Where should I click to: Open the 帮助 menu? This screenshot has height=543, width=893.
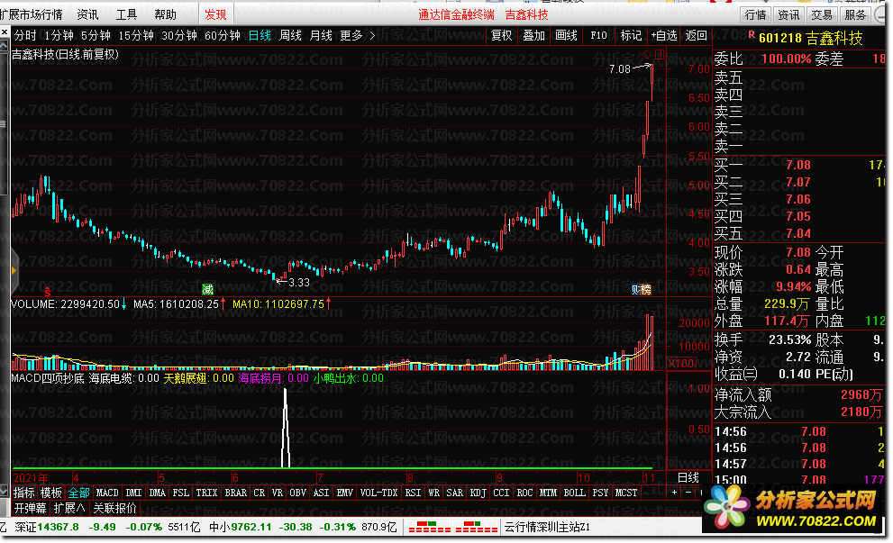coord(165,14)
